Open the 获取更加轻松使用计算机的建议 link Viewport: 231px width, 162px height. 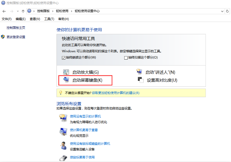click(x=116, y=93)
